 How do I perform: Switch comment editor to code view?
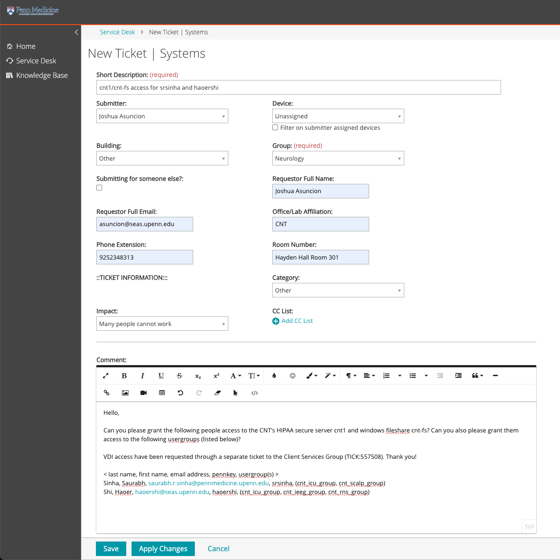click(255, 393)
